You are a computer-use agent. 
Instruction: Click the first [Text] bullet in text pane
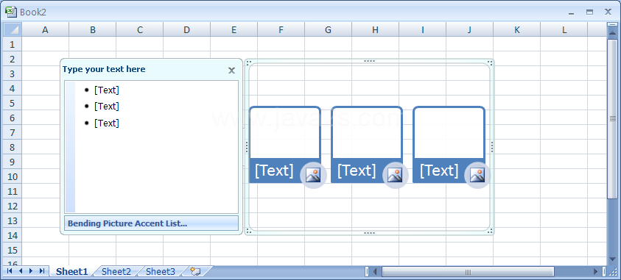tap(107, 90)
